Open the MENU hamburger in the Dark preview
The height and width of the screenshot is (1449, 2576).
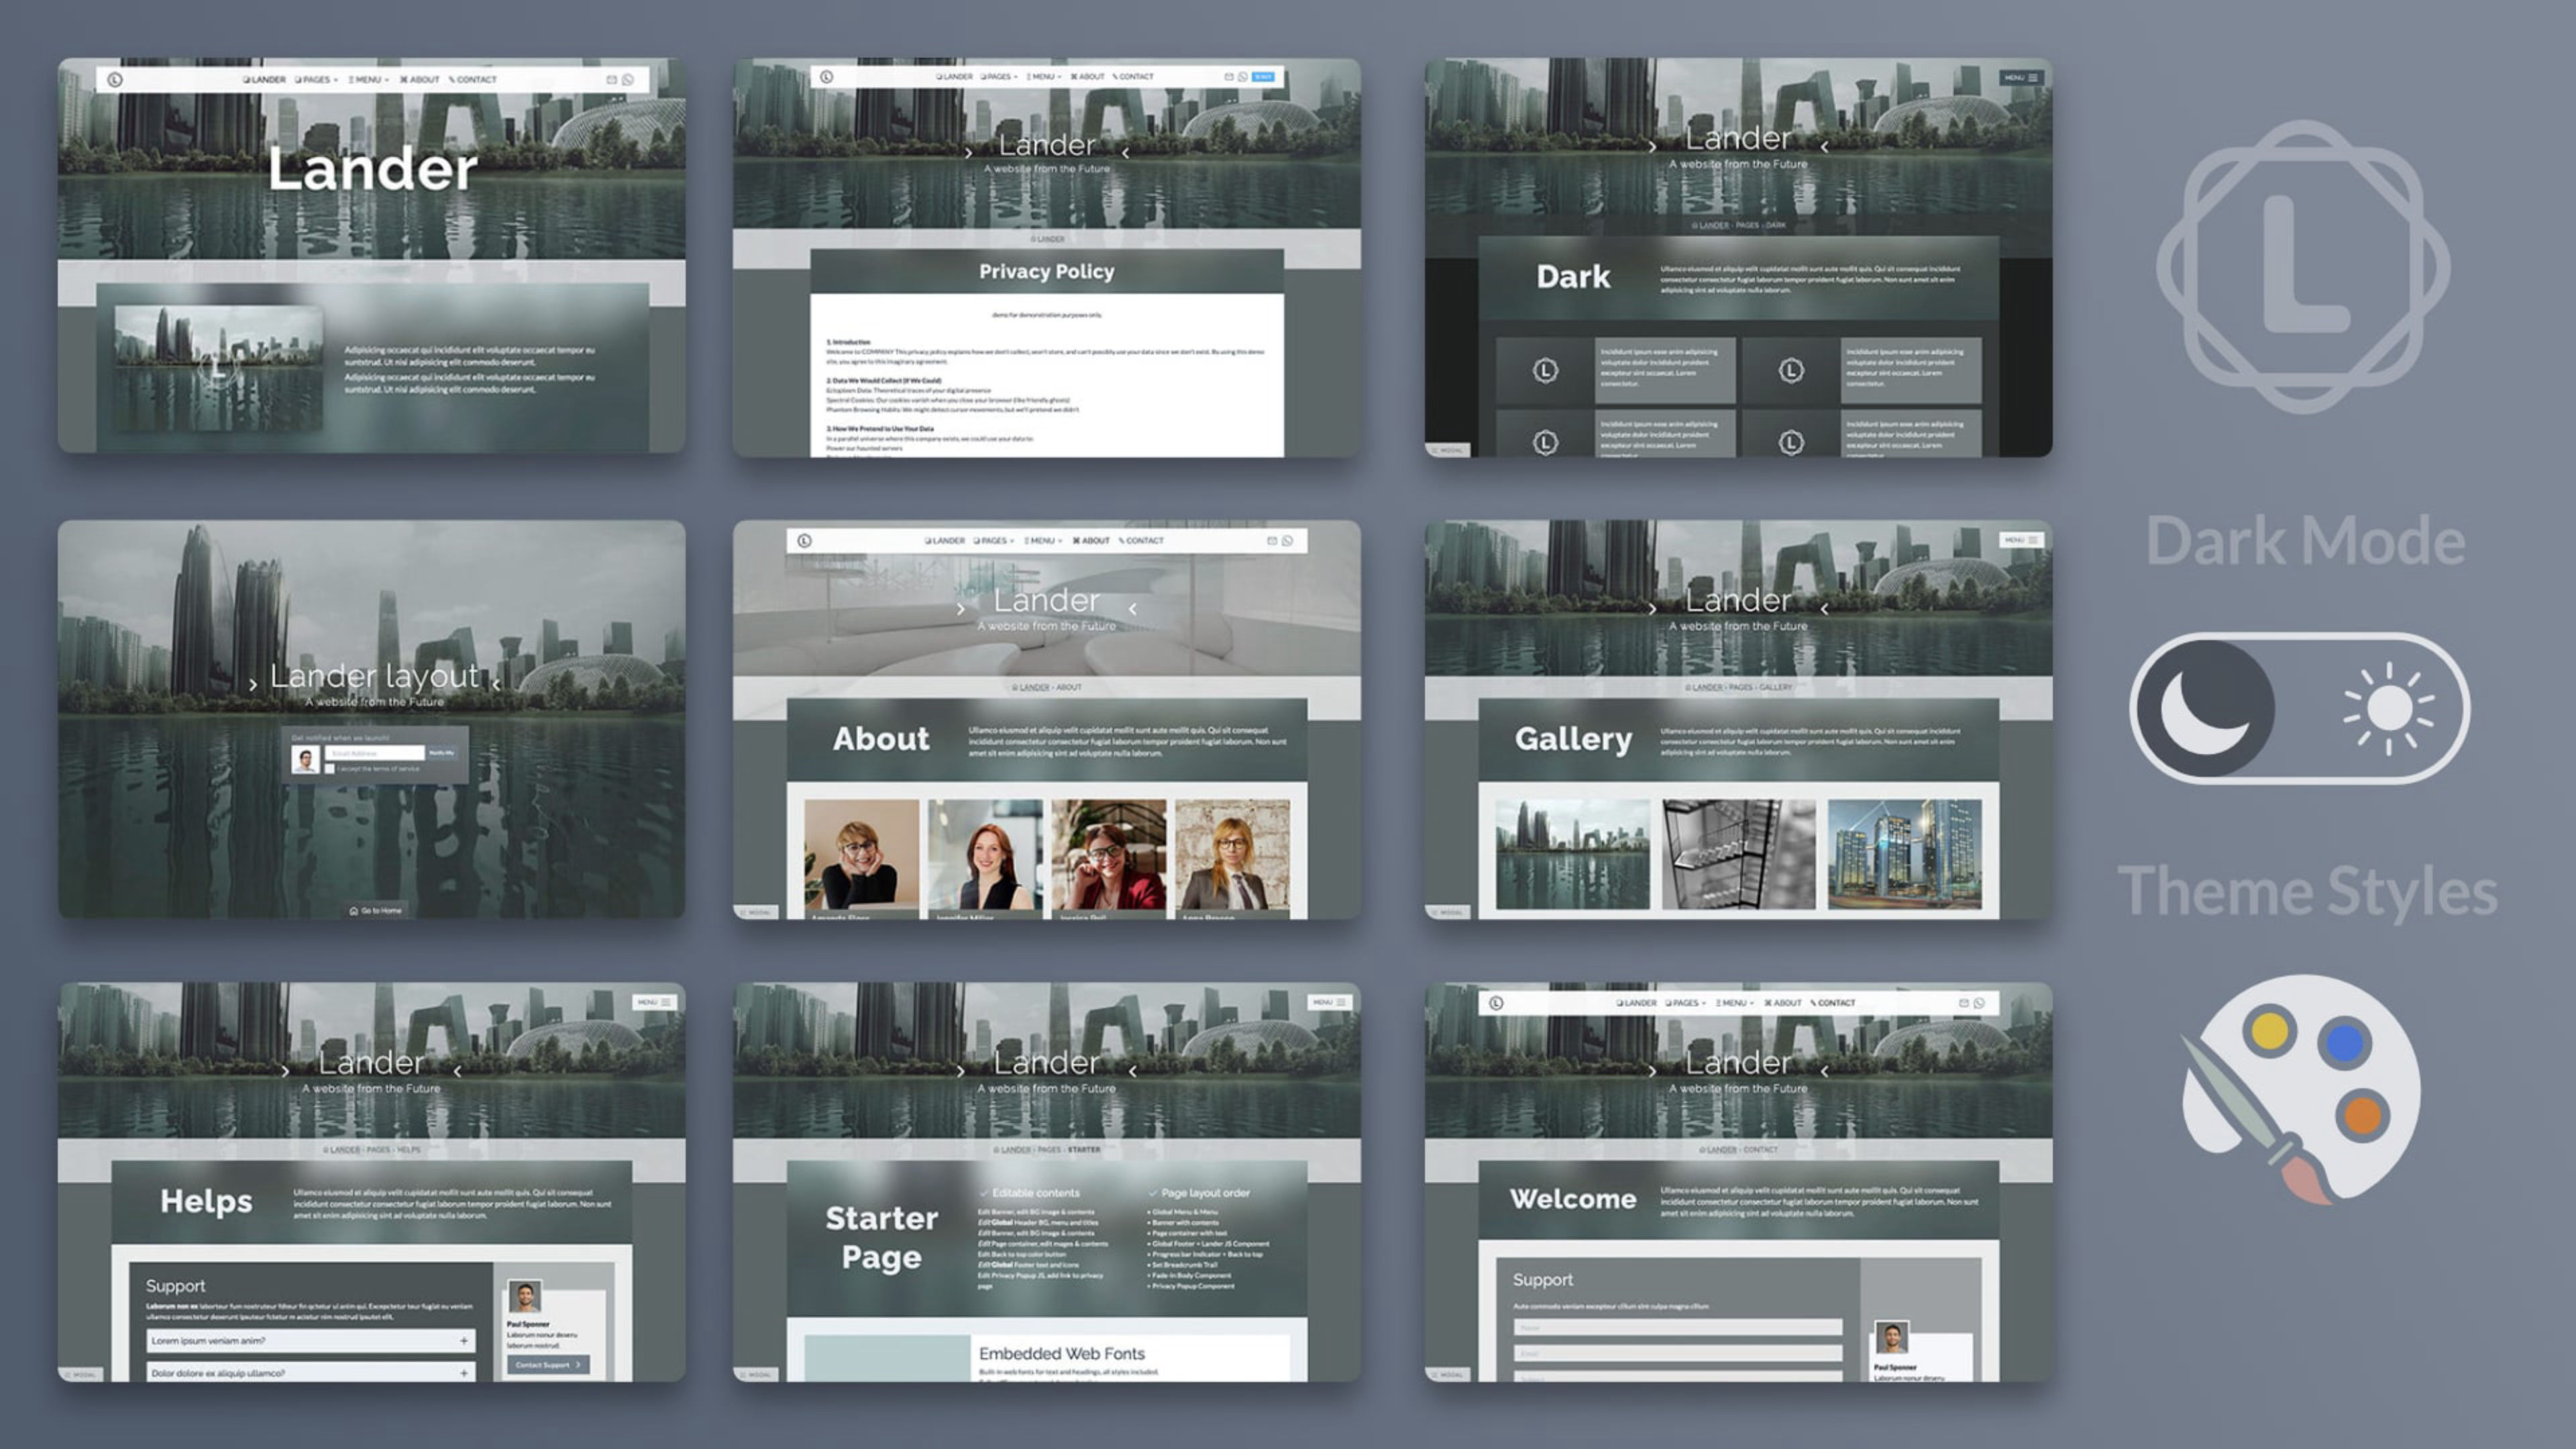tap(2021, 77)
